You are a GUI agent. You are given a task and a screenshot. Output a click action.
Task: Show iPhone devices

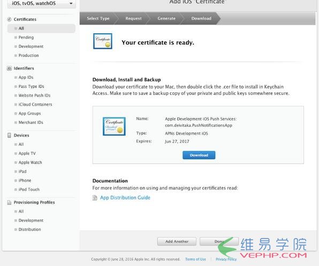point(25,180)
